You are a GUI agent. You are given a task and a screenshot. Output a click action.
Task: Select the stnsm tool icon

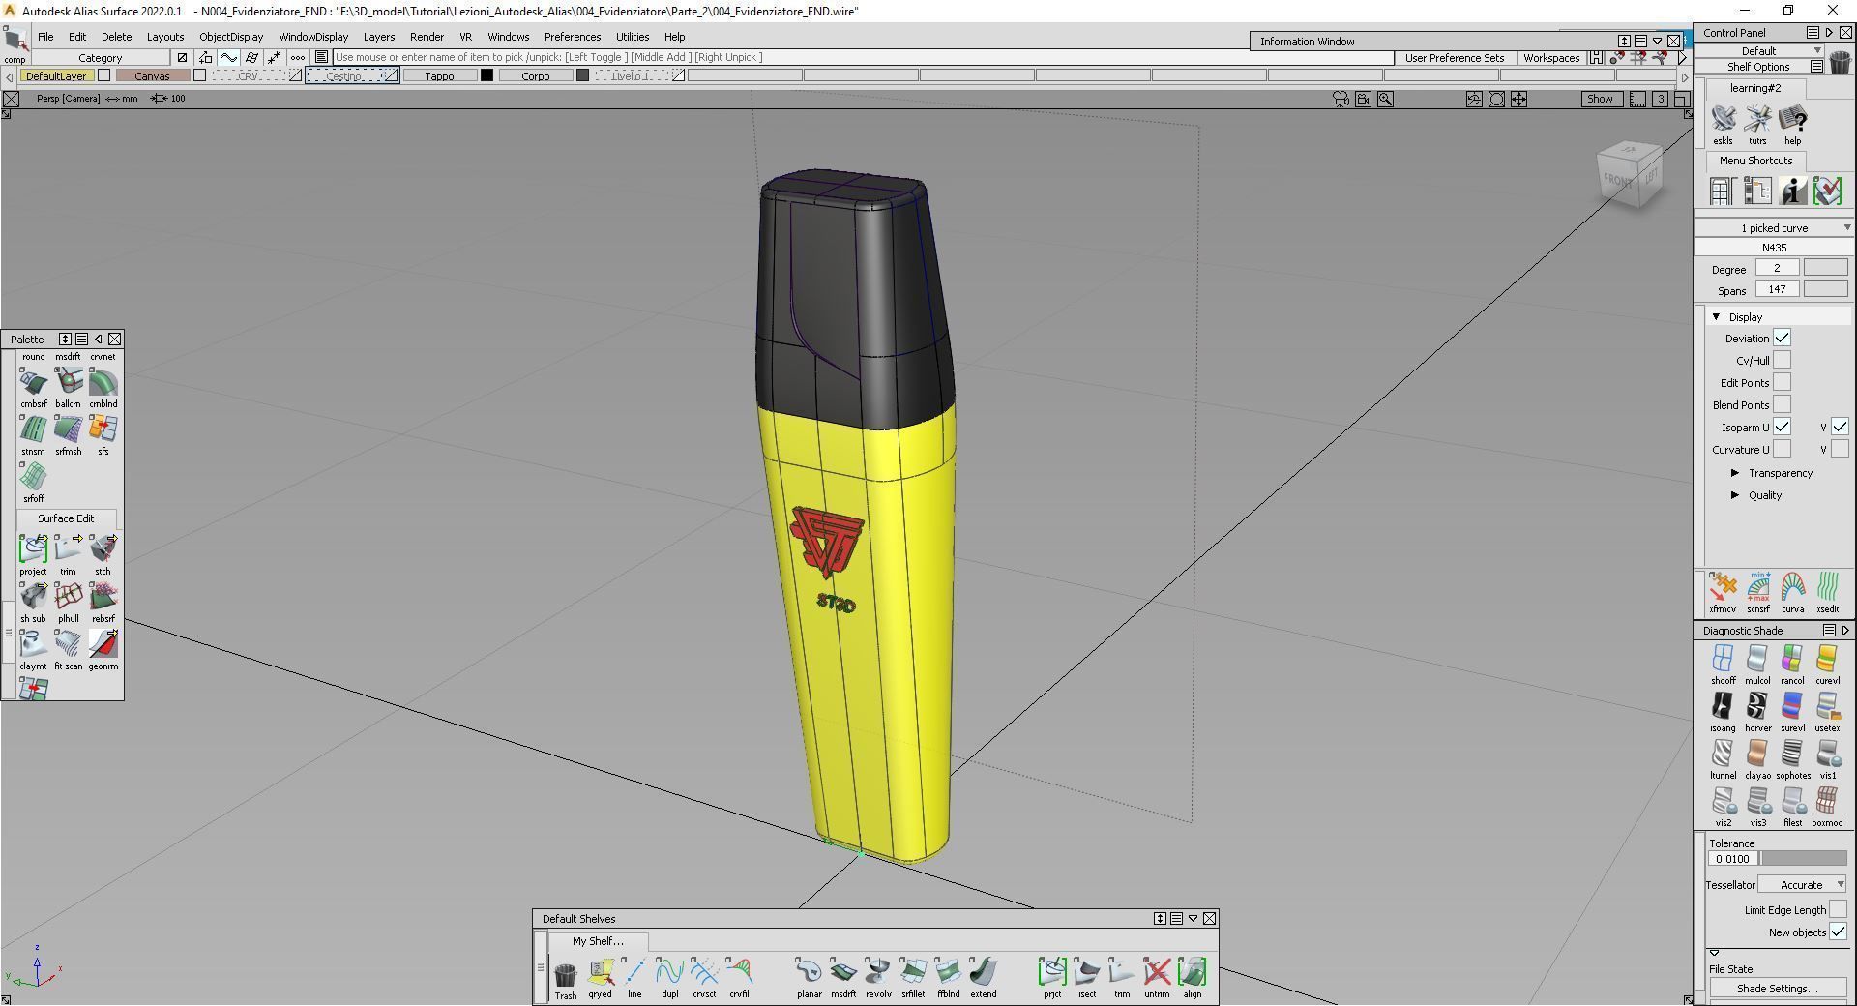pos(33,429)
